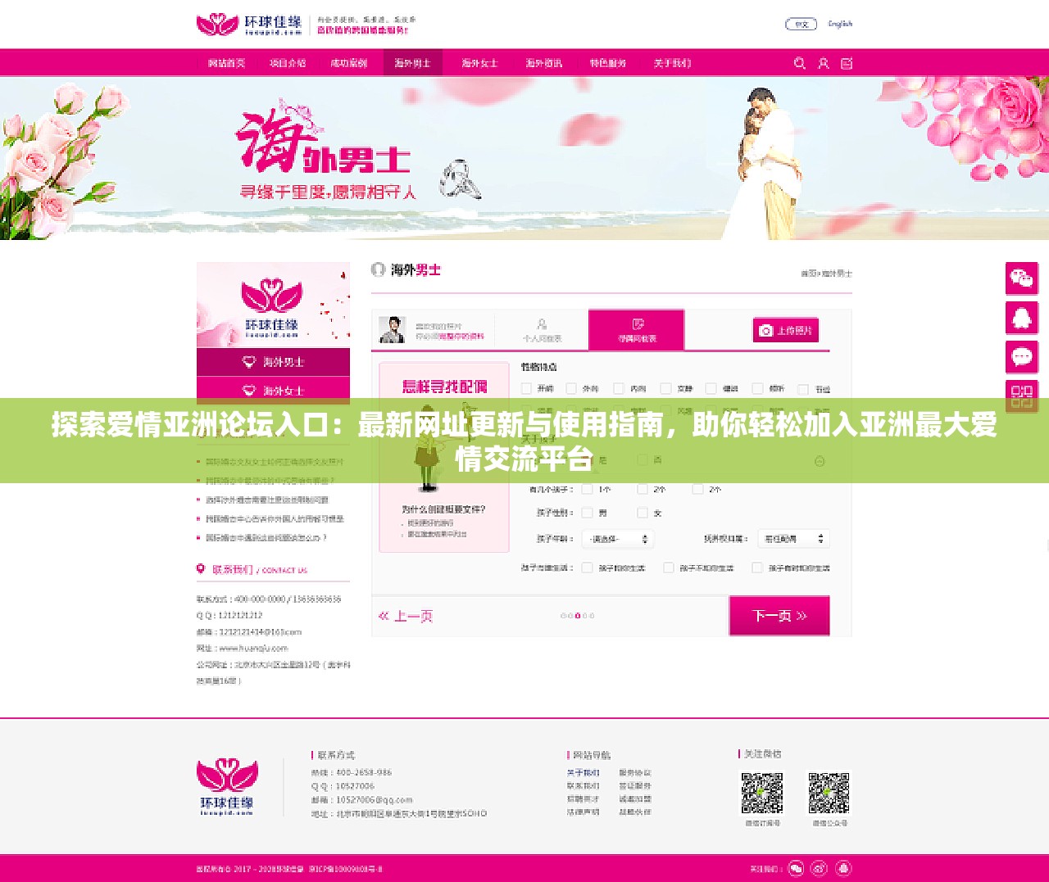This screenshot has width=1049, height=882.
Task: Switch to the 个人简历表 tab
Action: coord(543,329)
